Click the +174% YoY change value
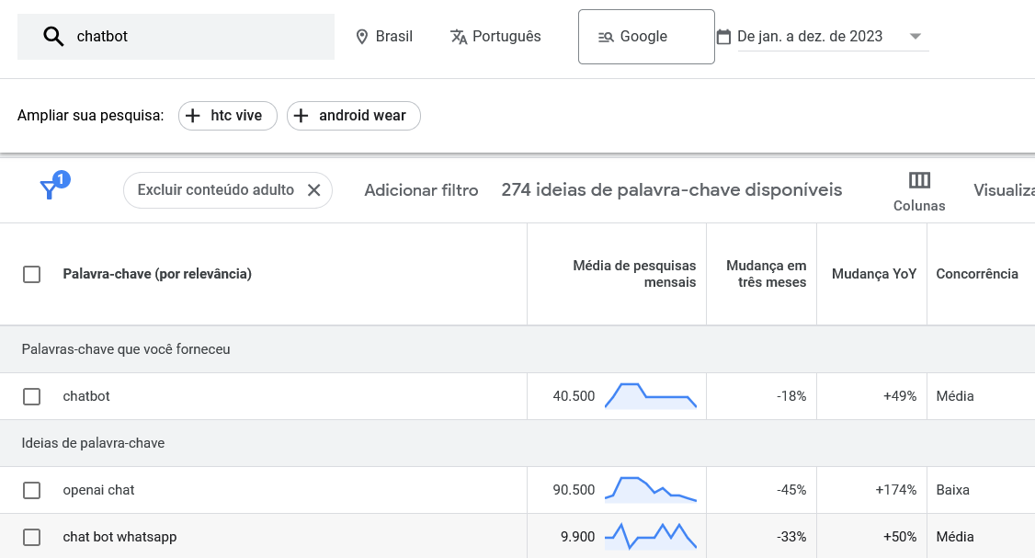 895,490
